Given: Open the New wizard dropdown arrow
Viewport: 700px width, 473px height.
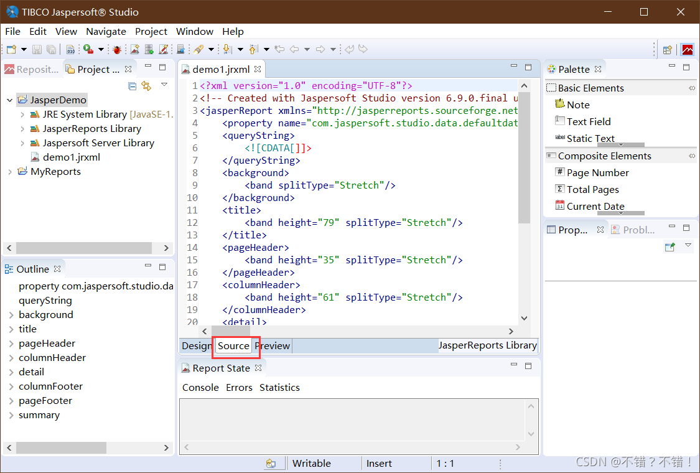Looking at the screenshot, I should point(24,49).
